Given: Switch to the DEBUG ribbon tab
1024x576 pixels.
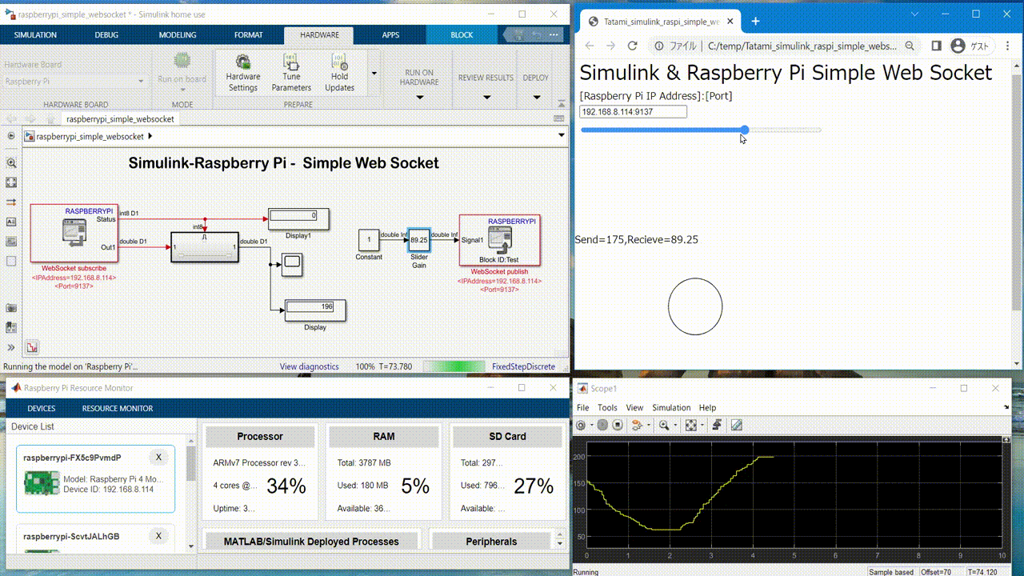Looking at the screenshot, I should (106, 35).
